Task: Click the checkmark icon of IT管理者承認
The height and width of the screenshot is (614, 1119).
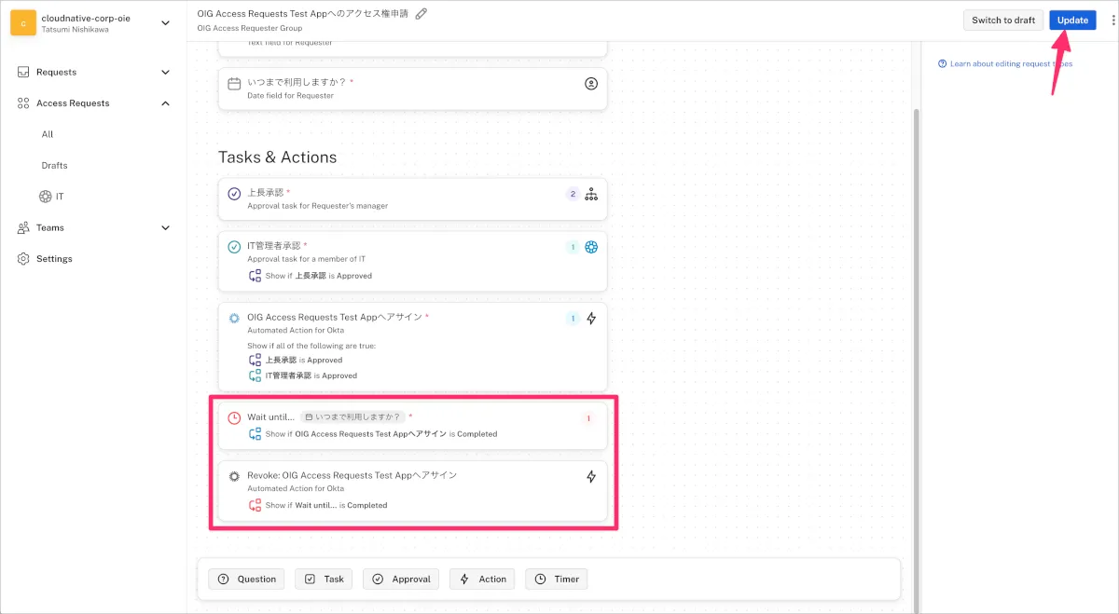Action: 234,247
